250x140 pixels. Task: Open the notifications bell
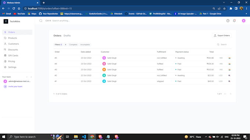[234, 20]
